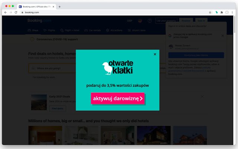Open first homes thumbnail with warm interior
Screen dimensions: 238x149
(x=45, y=135)
